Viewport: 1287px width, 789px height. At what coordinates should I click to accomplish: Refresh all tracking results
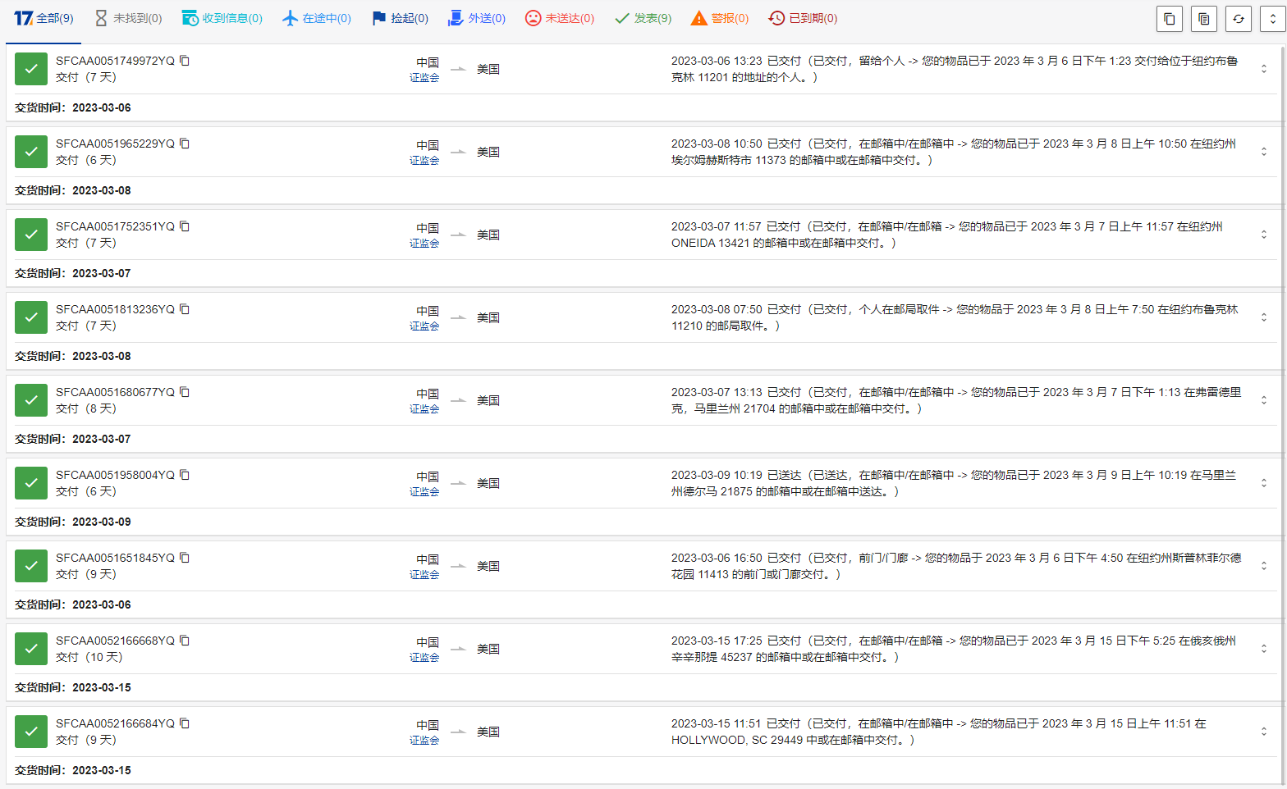[1238, 19]
